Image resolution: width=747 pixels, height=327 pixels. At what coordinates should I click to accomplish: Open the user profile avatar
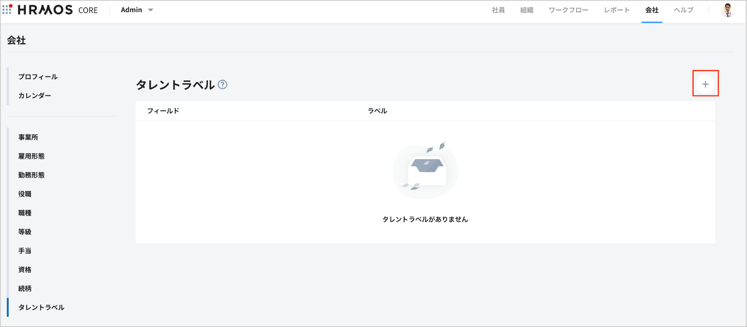tap(727, 10)
